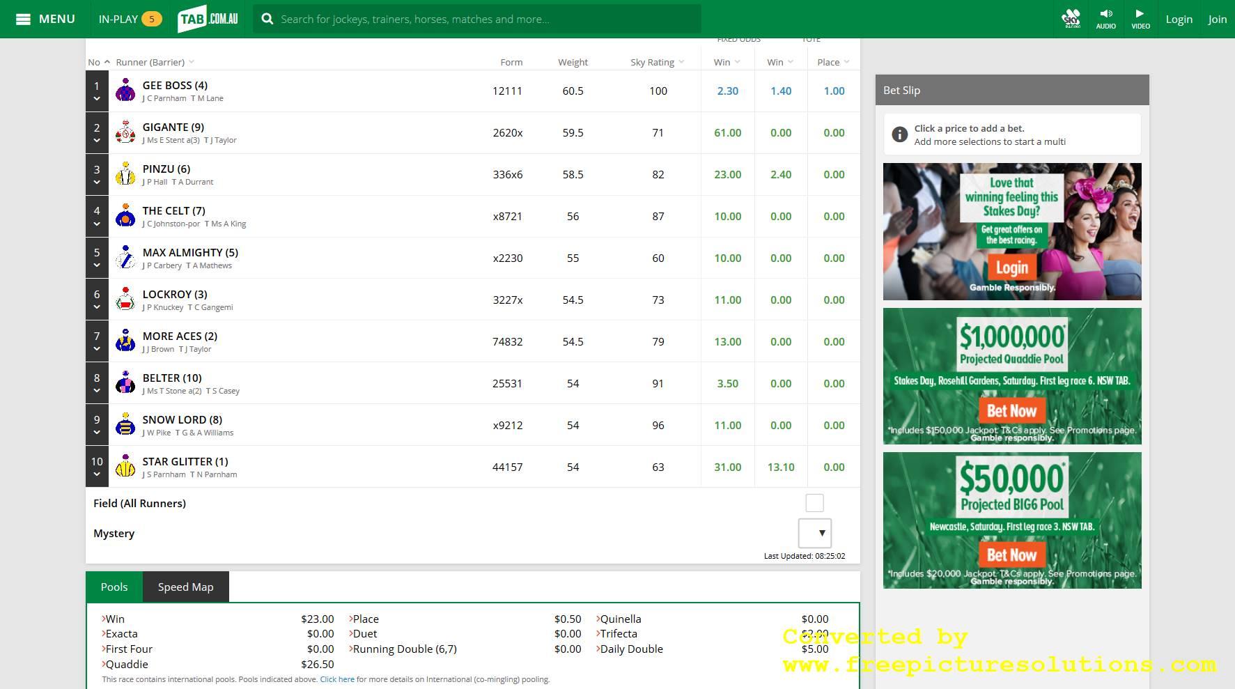Sort by Runner (Barrier) column
Screen dimensions: 1235x689
[155, 62]
